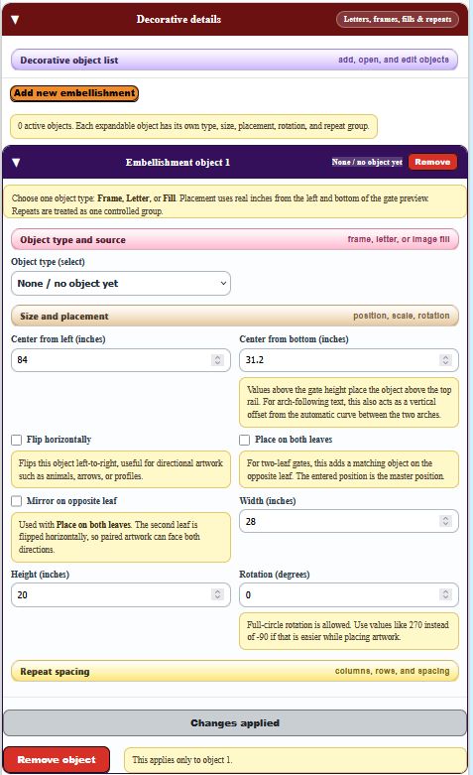Screen dimensions: 473x775
Task: Click stepper arrows in Rotation field
Action: pyautogui.click(x=445, y=594)
